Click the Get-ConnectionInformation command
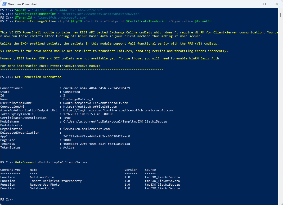 [x=38, y=77]
